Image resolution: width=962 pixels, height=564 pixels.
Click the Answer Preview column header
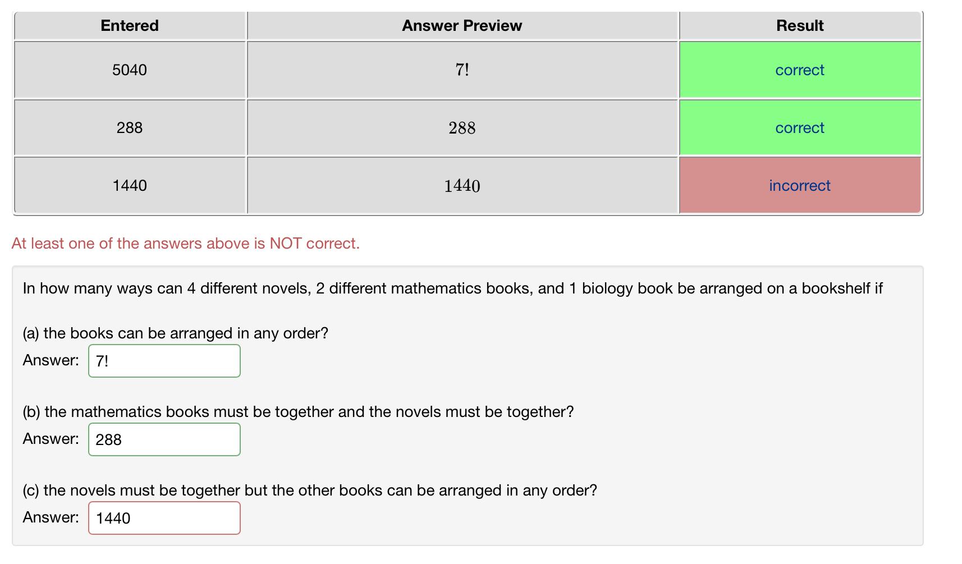[x=461, y=25]
